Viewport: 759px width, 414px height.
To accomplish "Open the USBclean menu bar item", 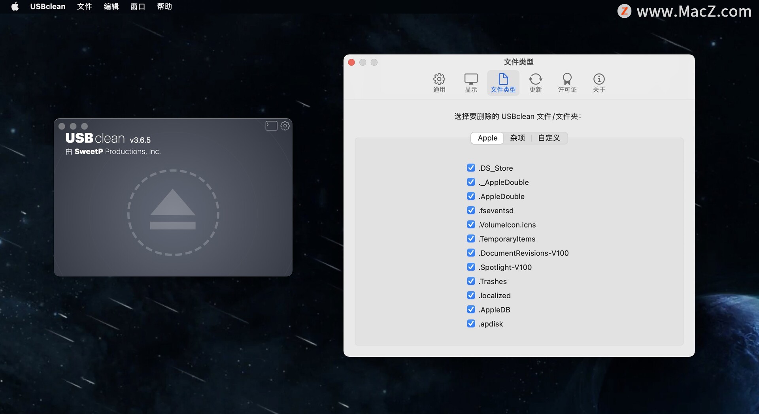I will tap(48, 6).
